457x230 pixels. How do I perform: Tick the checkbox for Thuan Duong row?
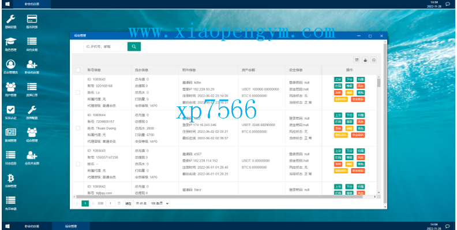[78, 128]
